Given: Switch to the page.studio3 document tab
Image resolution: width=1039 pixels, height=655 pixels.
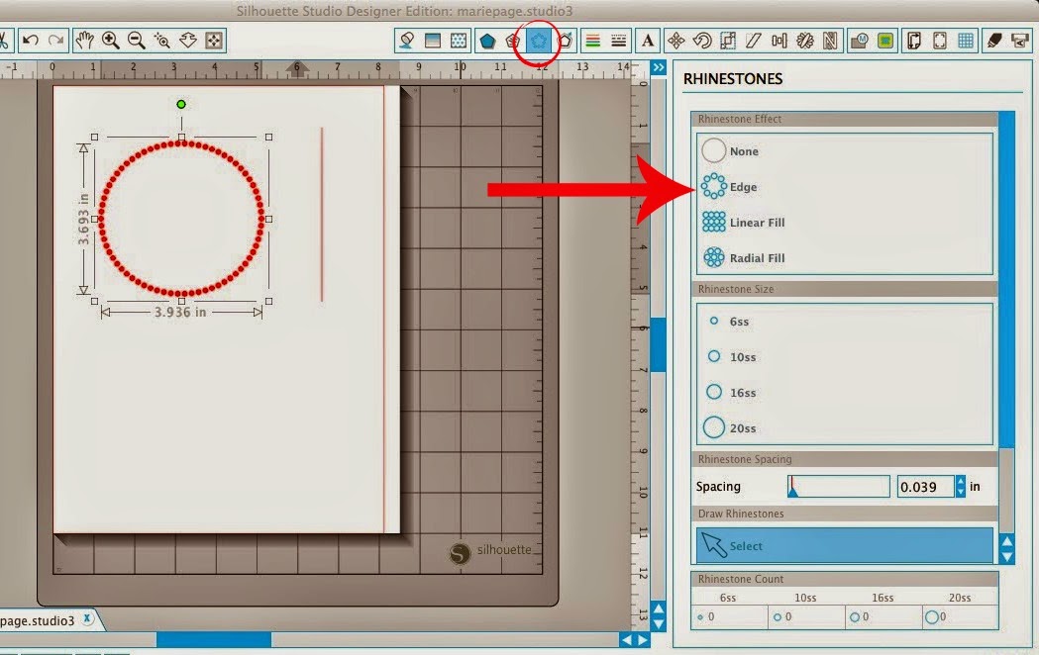Looking at the screenshot, I should click(38, 621).
